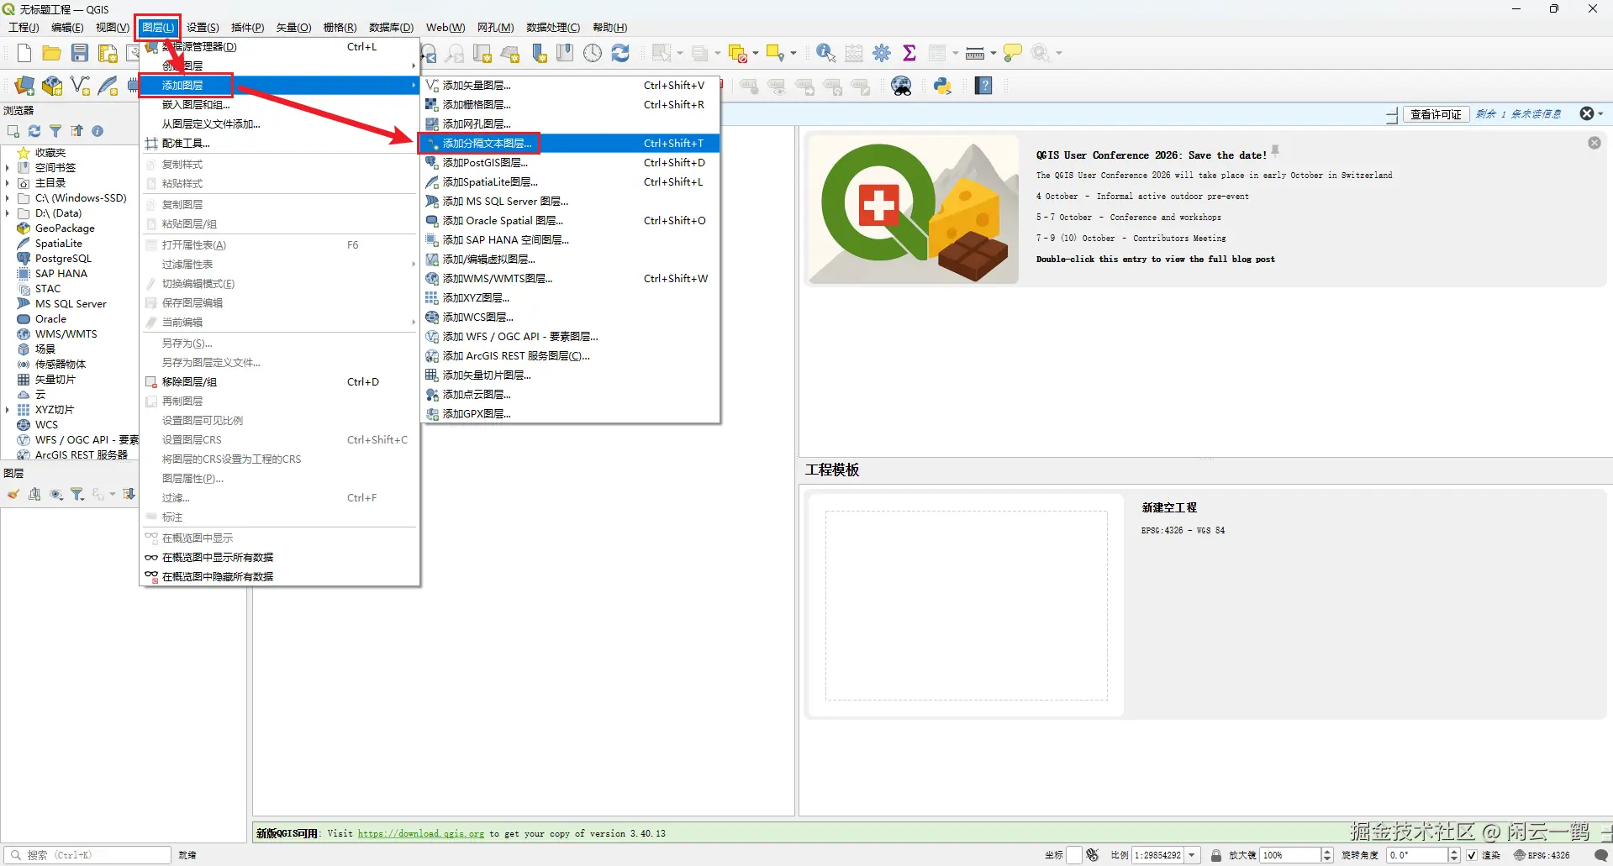Activate the Identify Features tool
Viewport: 1613px width, 866px height.
(x=825, y=53)
